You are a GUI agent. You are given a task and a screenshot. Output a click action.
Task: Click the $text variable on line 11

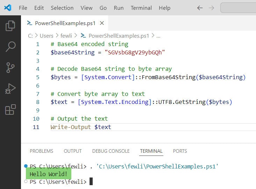[103, 127]
